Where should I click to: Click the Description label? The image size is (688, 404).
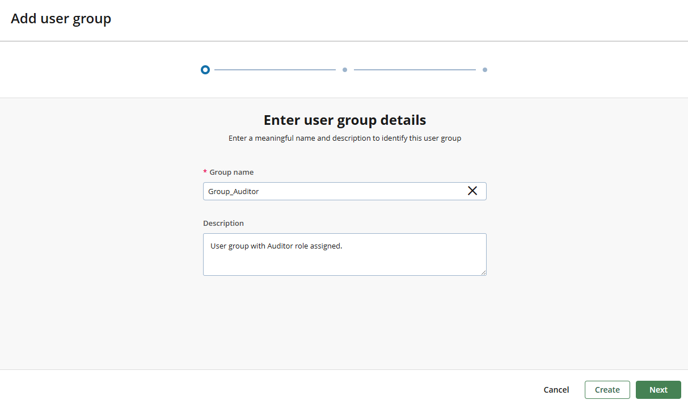point(223,223)
